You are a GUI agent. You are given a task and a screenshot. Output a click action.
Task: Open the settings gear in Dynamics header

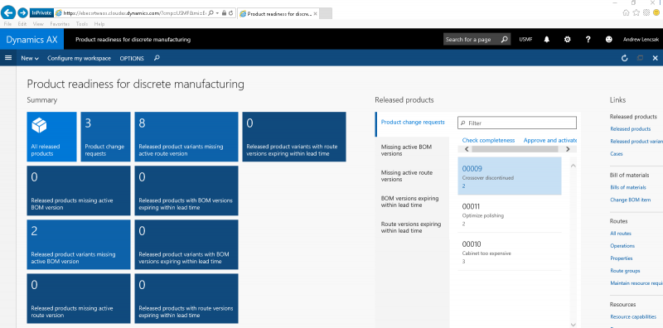point(568,39)
